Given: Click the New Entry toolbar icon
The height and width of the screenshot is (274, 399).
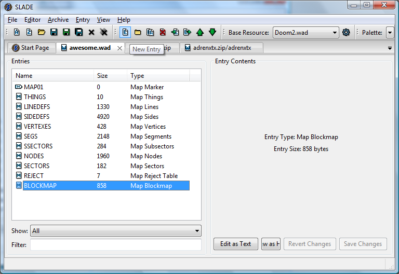Looking at the screenshot, I should [125, 32].
